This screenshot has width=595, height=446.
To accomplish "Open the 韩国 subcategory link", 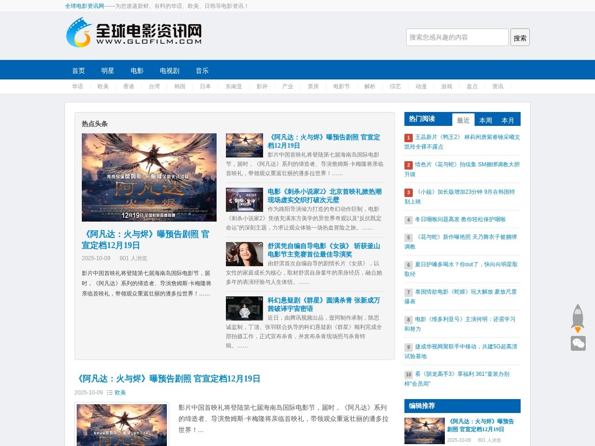I will click(x=180, y=86).
